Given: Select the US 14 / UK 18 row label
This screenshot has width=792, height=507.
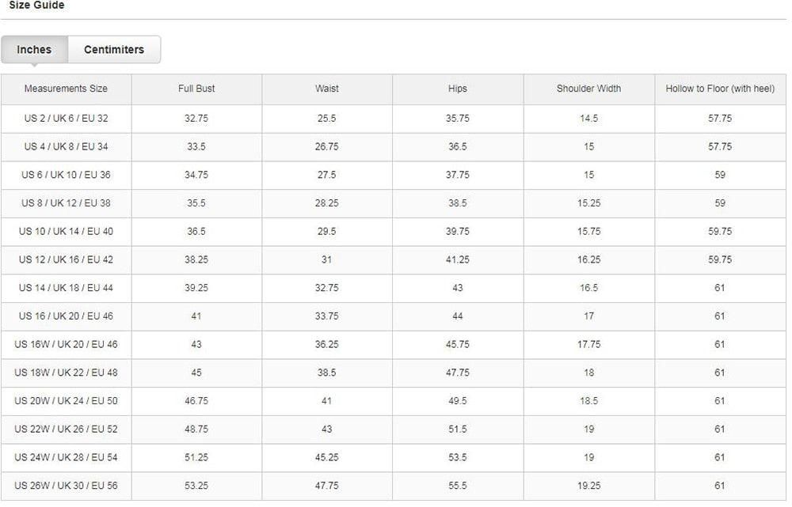Looking at the screenshot, I should [66, 288].
